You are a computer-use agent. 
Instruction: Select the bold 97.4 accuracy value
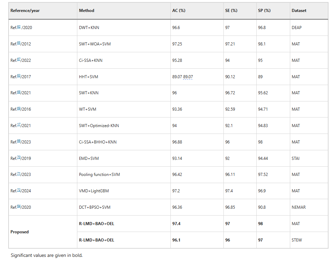176,224
